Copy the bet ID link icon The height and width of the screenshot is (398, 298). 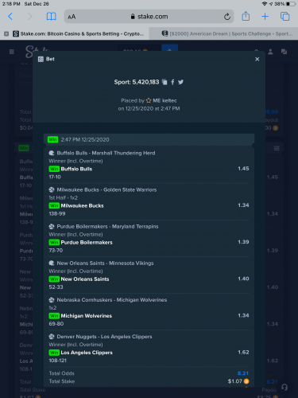coord(164,82)
